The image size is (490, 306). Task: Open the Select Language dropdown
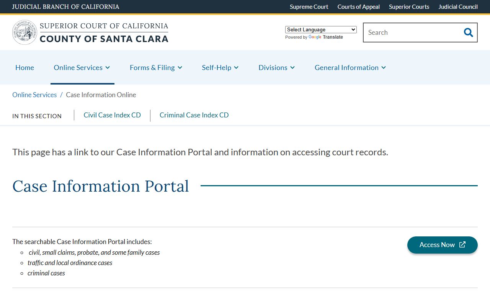321,29
